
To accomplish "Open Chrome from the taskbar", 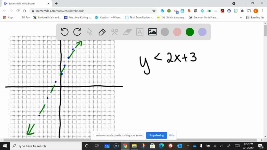I will click(125, 146).
